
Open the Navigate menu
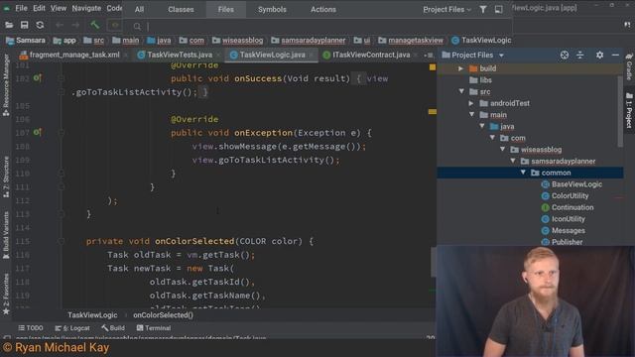click(x=86, y=8)
